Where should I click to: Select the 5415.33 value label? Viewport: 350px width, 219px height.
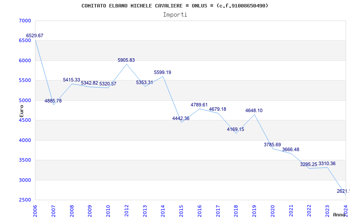click(71, 80)
